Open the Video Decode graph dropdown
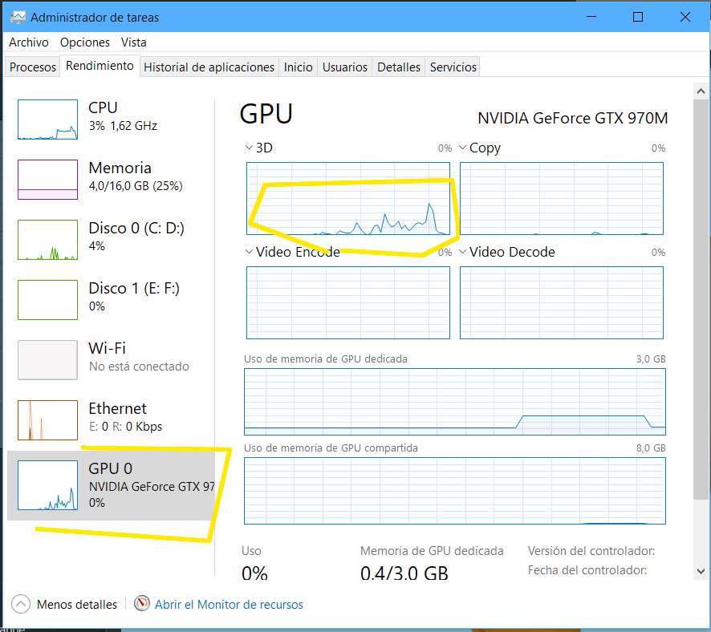 coord(462,252)
